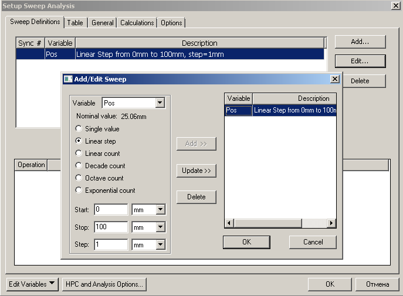Screen dimensions: 403x296
Task: Open the Stop unit mm dropdown
Action: coord(160,227)
